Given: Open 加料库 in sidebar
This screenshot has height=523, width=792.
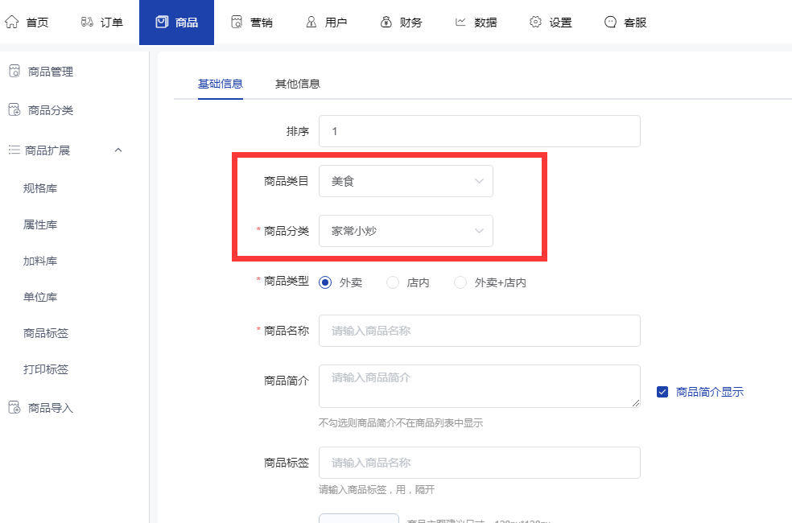Looking at the screenshot, I should (40, 261).
